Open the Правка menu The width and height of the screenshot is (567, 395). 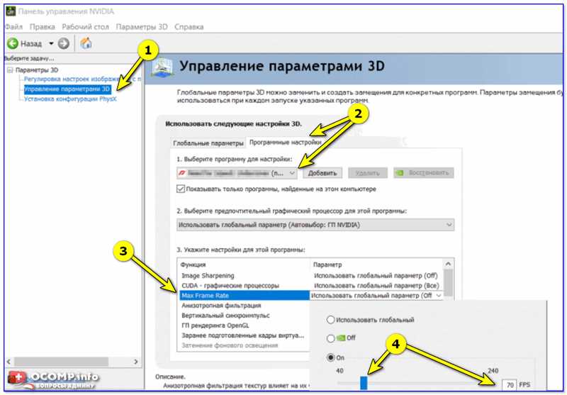(43, 27)
